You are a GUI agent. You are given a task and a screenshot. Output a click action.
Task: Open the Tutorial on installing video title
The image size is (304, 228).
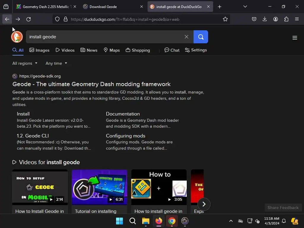click(x=96, y=211)
